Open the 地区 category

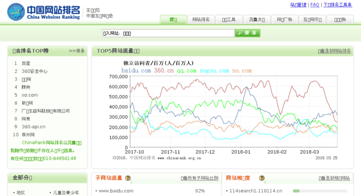pyautogui.click(x=21, y=193)
